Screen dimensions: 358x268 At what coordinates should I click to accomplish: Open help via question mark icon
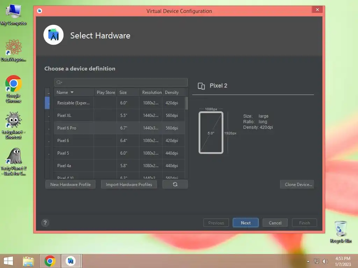coord(45,223)
